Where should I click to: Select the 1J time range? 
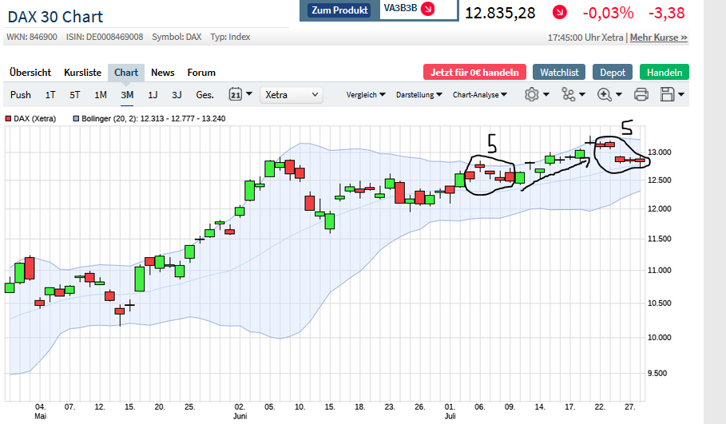tap(153, 95)
